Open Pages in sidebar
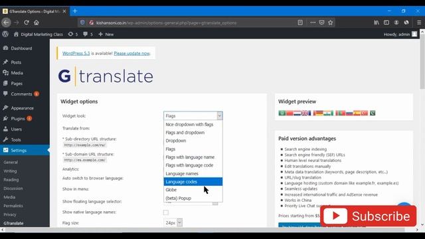 coord(17,84)
